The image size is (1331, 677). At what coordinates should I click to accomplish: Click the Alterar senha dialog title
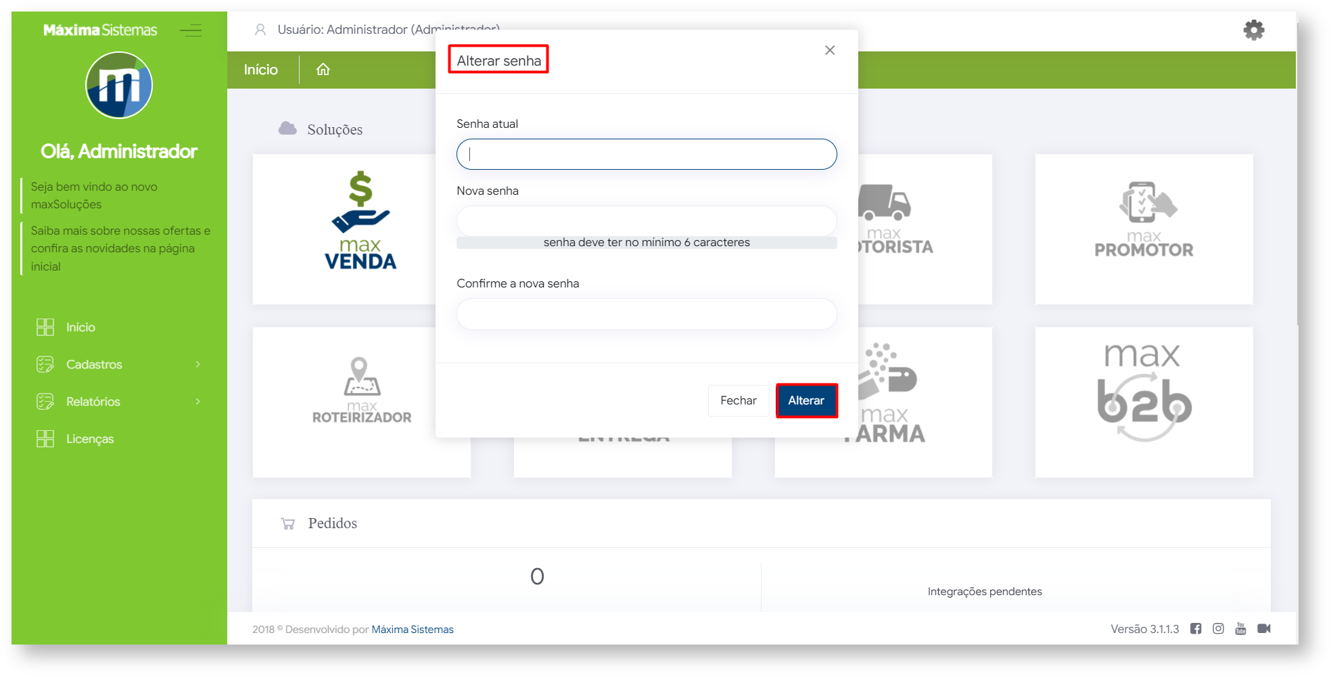(x=498, y=61)
